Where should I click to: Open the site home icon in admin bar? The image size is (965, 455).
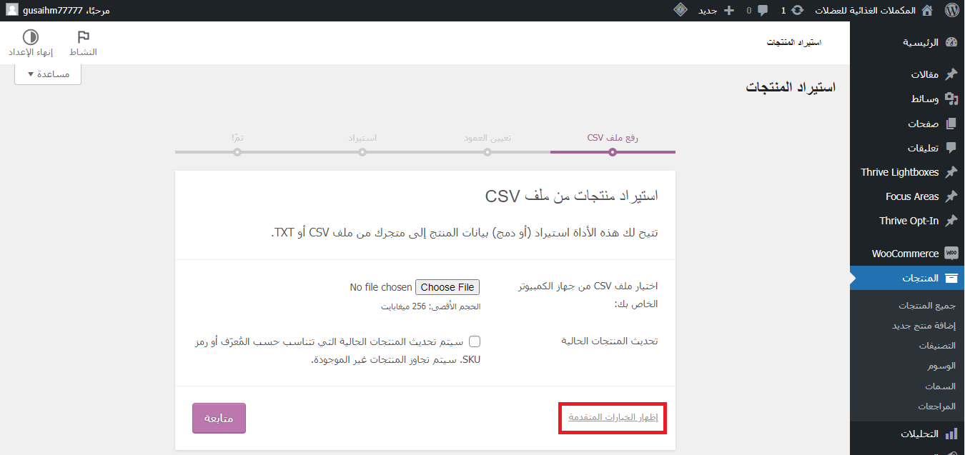click(x=927, y=11)
